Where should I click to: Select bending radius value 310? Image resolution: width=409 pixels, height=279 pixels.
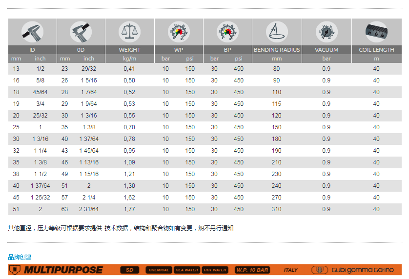coord(277,209)
